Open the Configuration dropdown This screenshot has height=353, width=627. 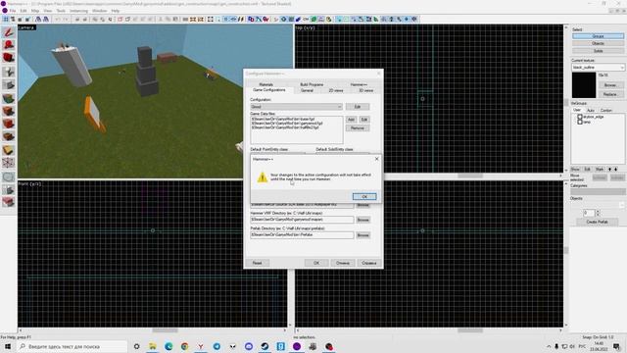pyautogui.click(x=296, y=107)
